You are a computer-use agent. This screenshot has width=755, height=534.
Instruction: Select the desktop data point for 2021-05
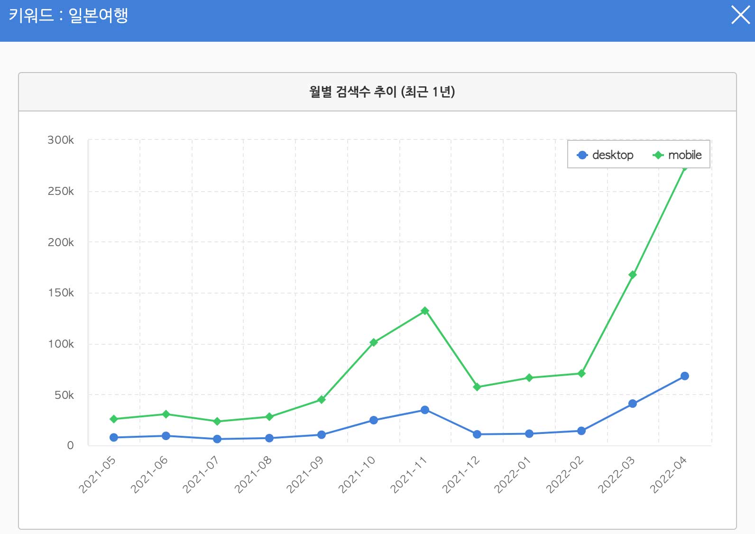[x=114, y=437]
